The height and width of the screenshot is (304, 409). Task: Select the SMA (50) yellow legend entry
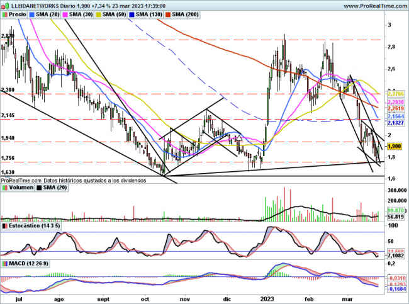(x=111, y=14)
